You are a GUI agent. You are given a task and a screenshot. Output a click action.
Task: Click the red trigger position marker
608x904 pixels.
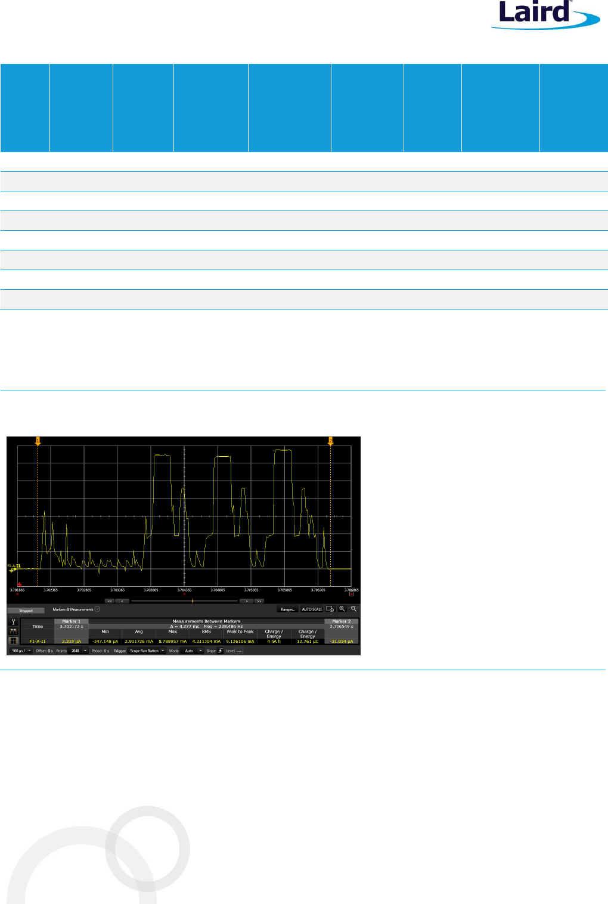(x=19, y=585)
